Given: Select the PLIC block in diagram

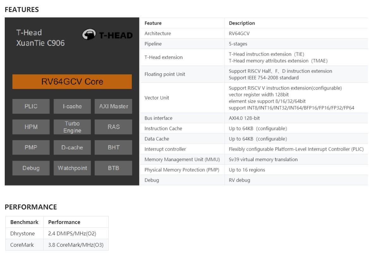Looking at the screenshot, I should (x=31, y=106).
